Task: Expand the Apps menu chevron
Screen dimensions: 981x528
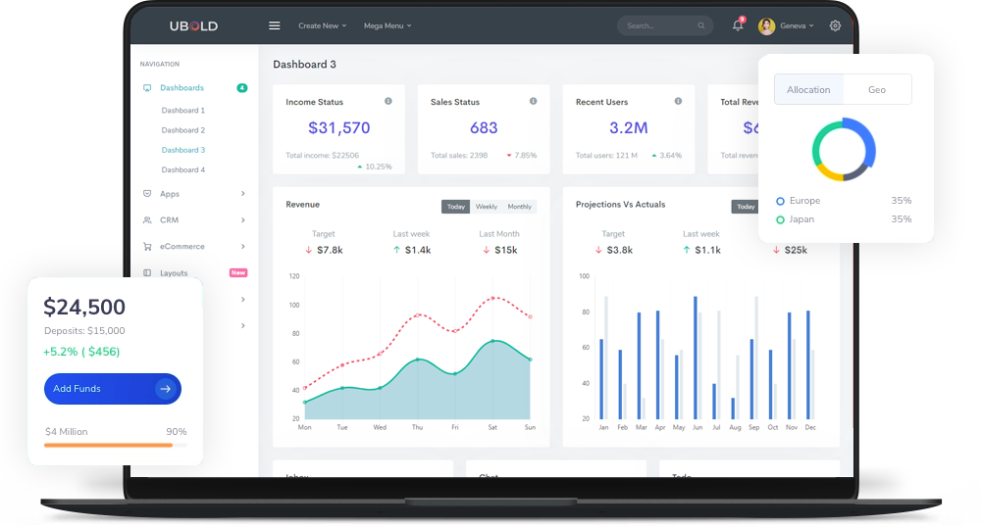Action: click(x=242, y=194)
